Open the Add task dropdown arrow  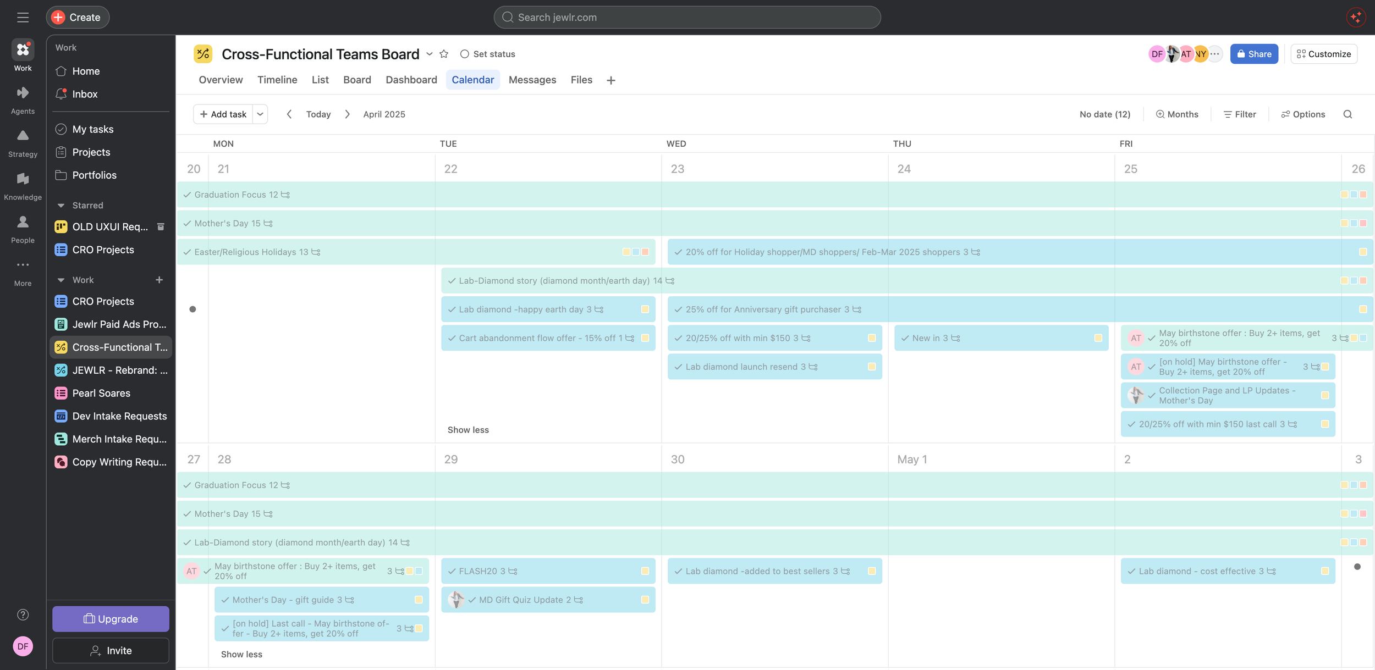click(x=260, y=114)
